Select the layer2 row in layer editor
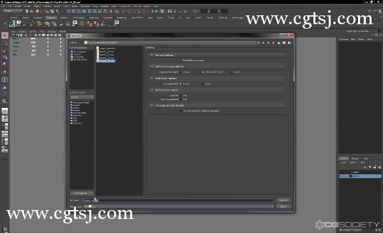Screen dimensions: 383x233 360,172
